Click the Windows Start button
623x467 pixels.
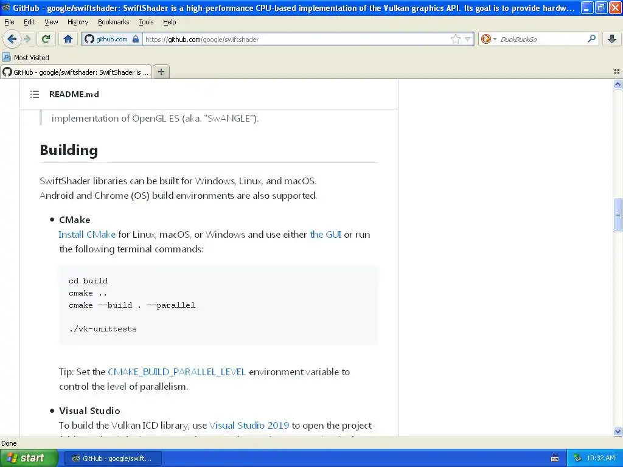pos(29,458)
